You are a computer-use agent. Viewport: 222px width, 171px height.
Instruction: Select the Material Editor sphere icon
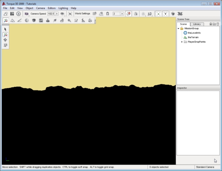[27, 21]
